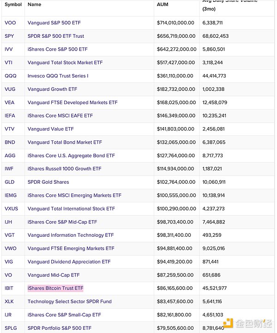
Task: Click the highlighted iShares Bitcoin Trust ETF
Action: pyautogui.click(x=55, y=288)
